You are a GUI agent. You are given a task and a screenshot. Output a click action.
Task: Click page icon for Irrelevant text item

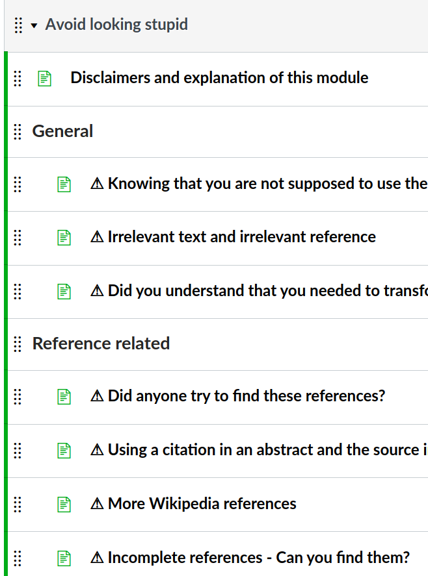click(64, 238)
